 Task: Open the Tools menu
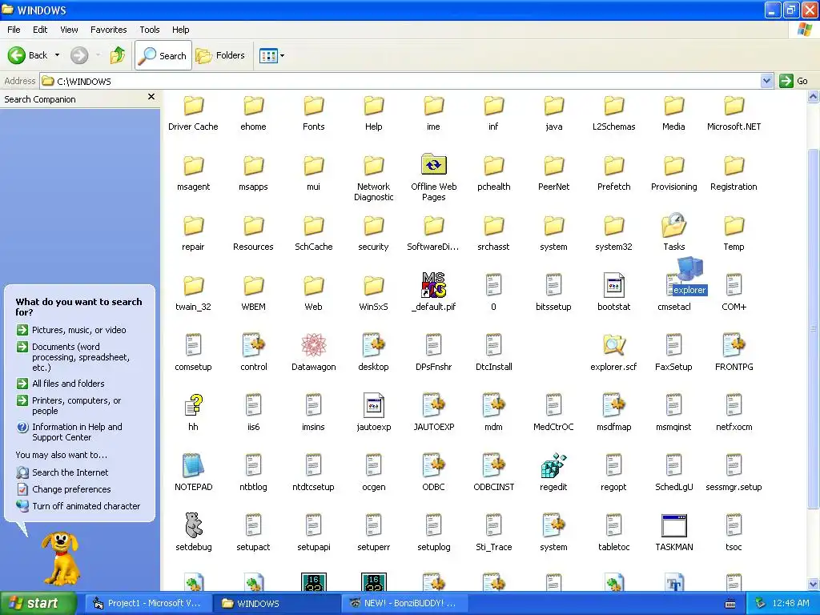[150, 30]
